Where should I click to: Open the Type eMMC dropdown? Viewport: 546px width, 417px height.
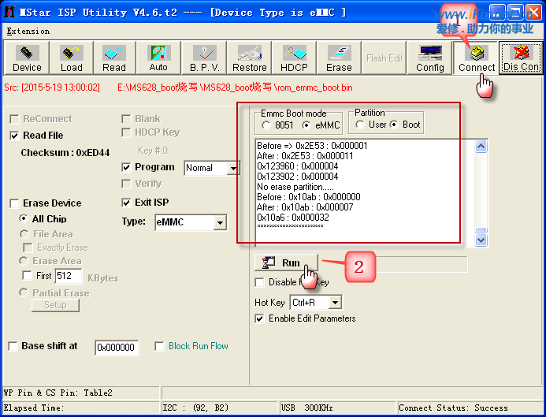tap(220, 223)
